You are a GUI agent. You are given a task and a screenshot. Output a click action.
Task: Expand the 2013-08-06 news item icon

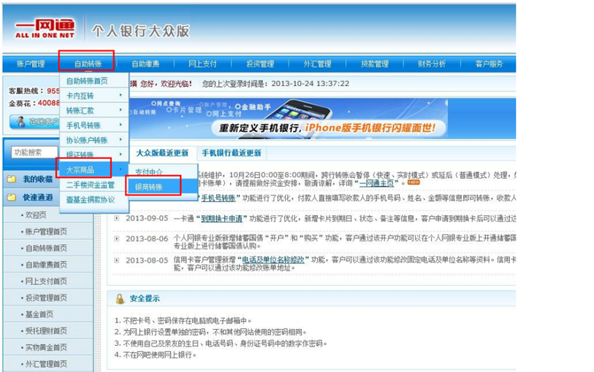click(x=117, y=239)
